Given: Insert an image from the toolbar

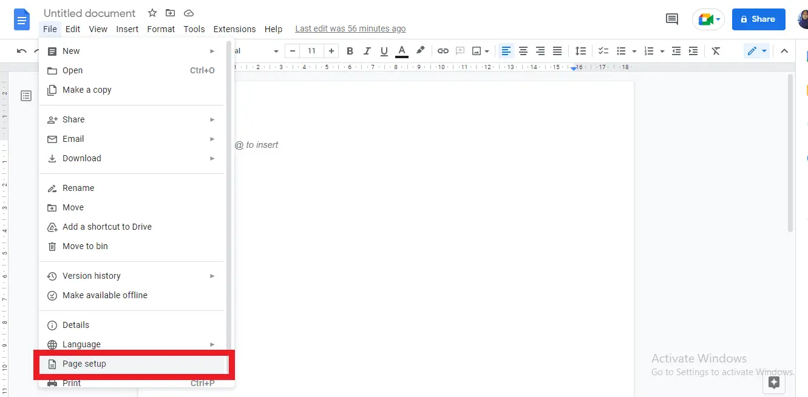Looking at the screenshot, I should pos(476,51).
